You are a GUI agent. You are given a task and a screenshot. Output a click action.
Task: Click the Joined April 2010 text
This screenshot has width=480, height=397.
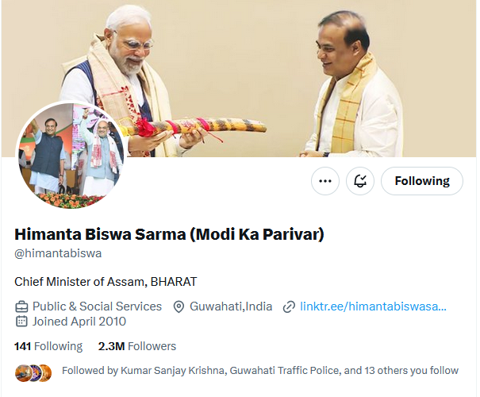(79, 322)
